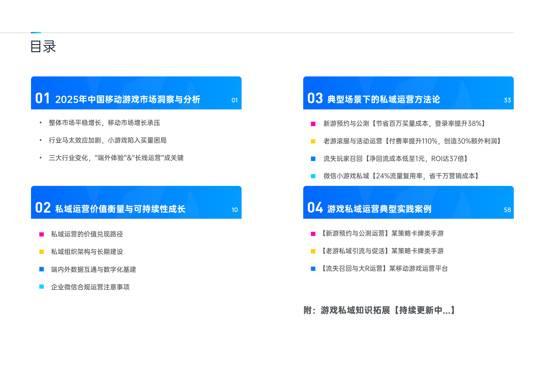Click the cyan marker beside 企业微信合规运营注意事项
545x387 pixels.
(41, 287)
